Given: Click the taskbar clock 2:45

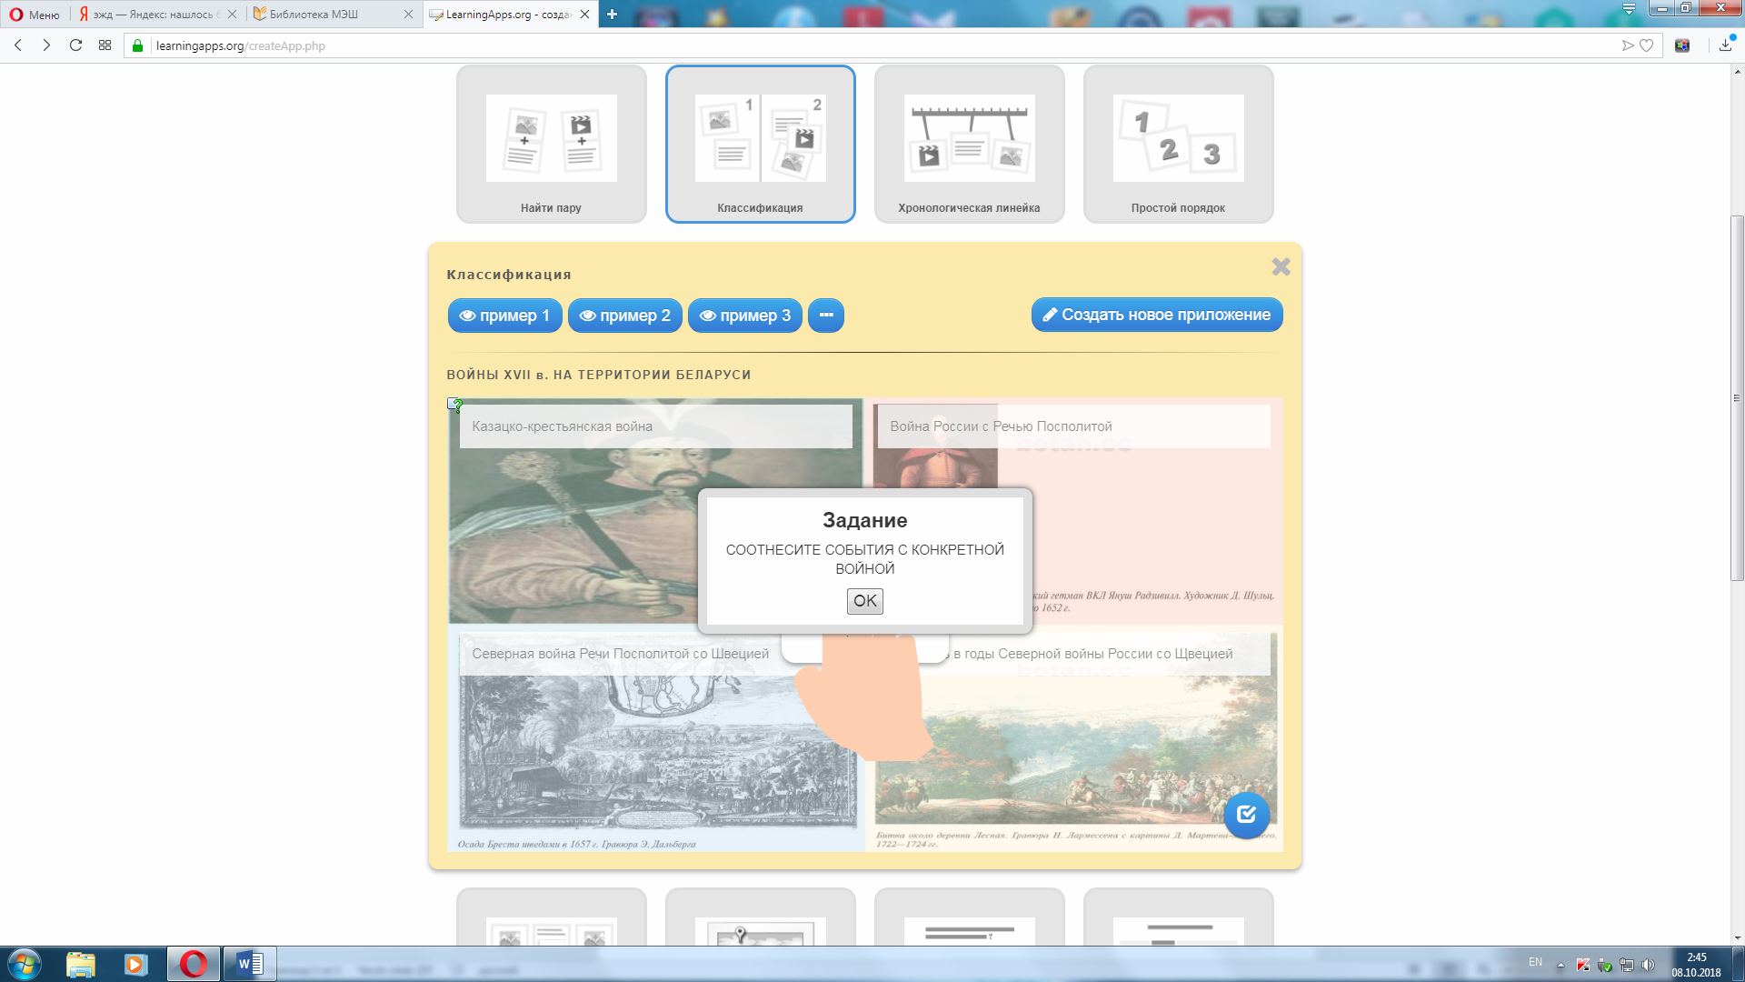Looking at the screenshot, I should pos(1696,965).
